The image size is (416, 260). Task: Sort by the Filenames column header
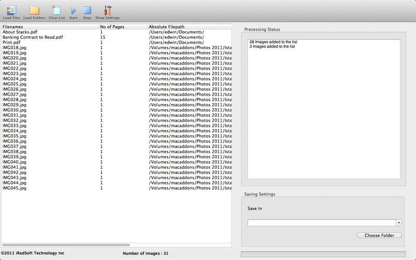(49, 27)
